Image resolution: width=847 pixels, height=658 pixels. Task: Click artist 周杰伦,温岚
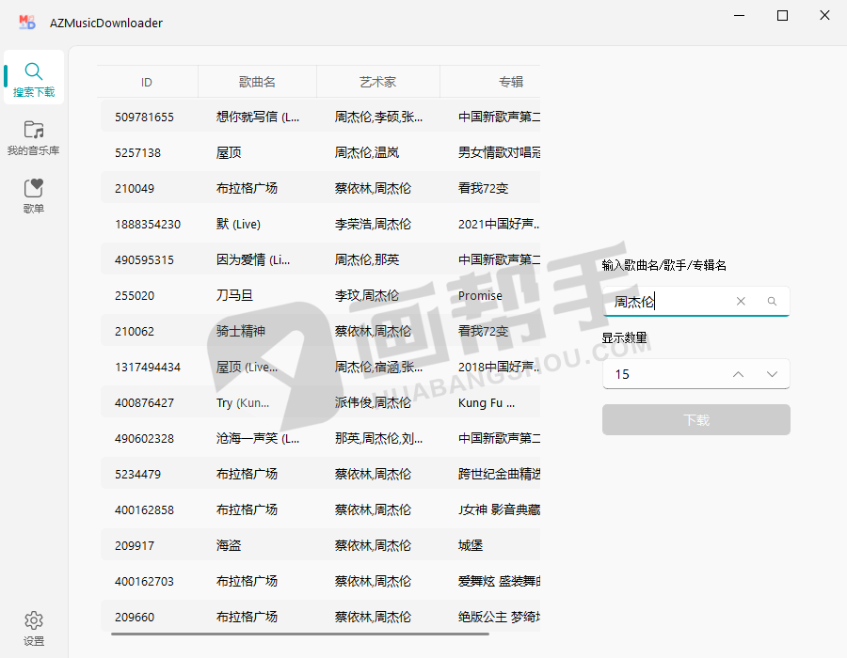pos(367,152)
